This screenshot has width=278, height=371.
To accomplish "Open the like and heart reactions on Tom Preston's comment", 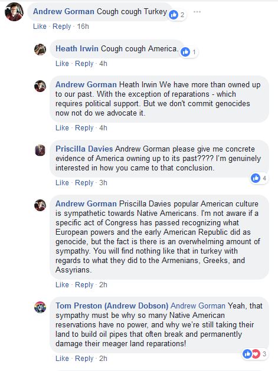I will (255, 354).
